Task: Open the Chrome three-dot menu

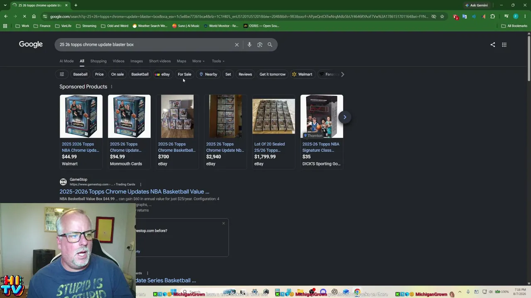Action: click(525, 17)
